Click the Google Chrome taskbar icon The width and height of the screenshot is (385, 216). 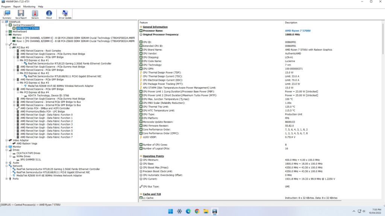point(197,211)
